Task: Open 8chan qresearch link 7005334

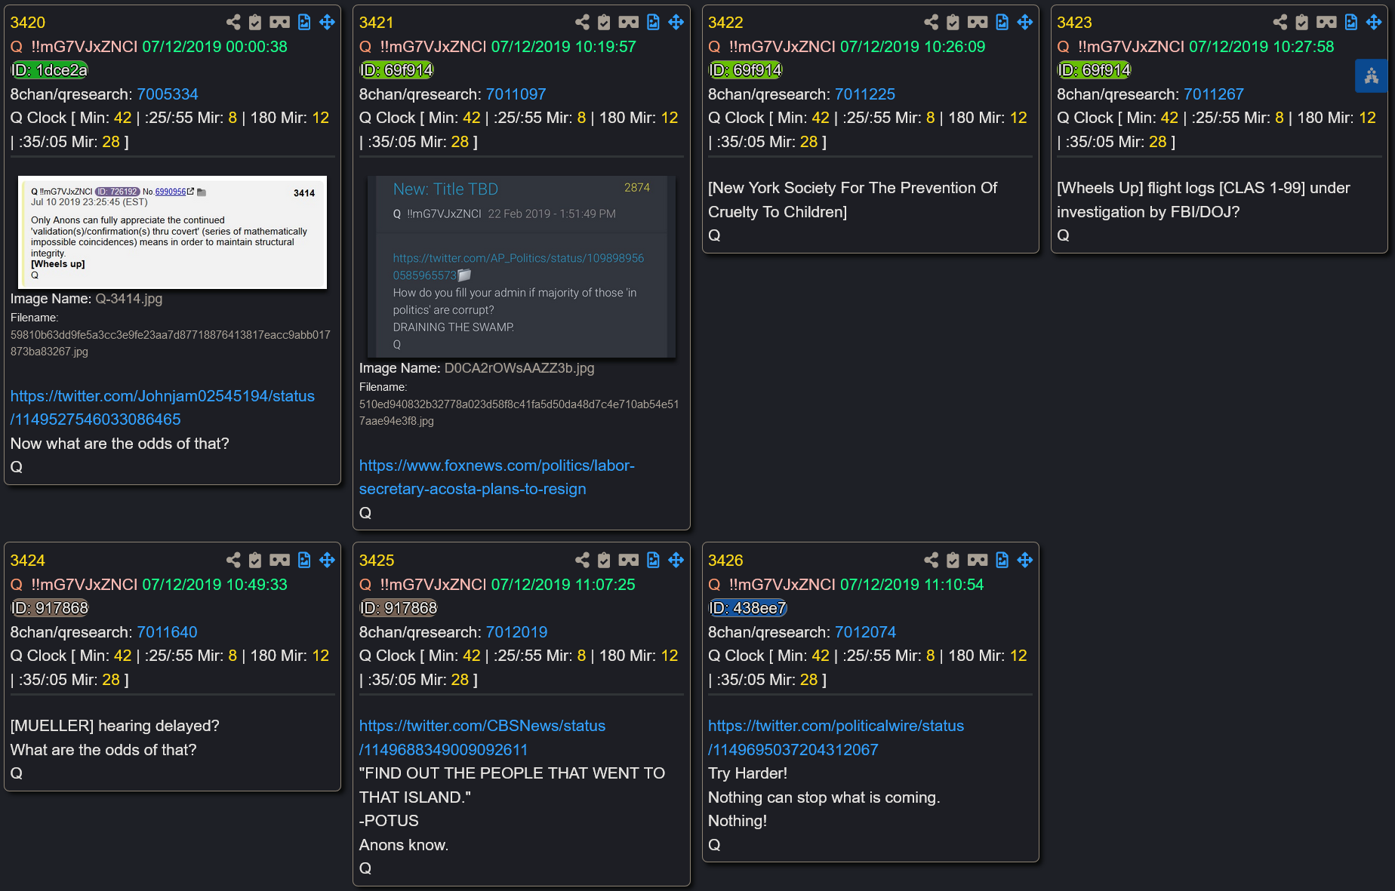Action: [x=168, y=94]
